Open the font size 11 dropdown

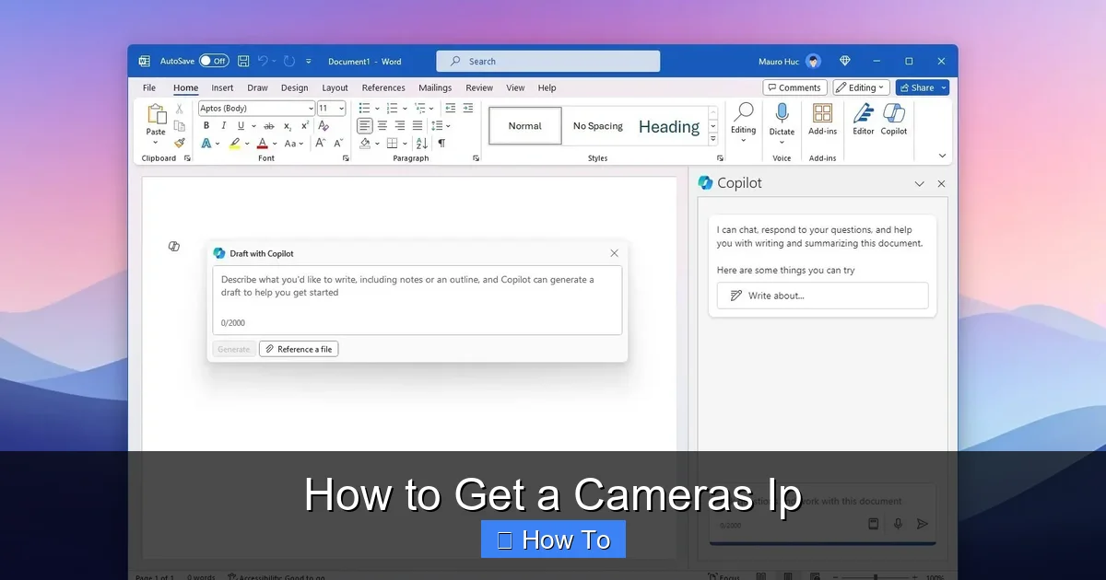[341, 109]
